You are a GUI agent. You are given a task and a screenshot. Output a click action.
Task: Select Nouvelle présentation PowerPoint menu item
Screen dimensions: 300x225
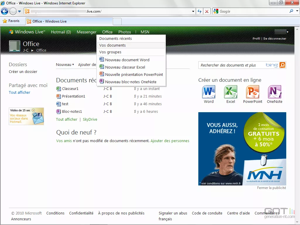(x=131, y=74)
